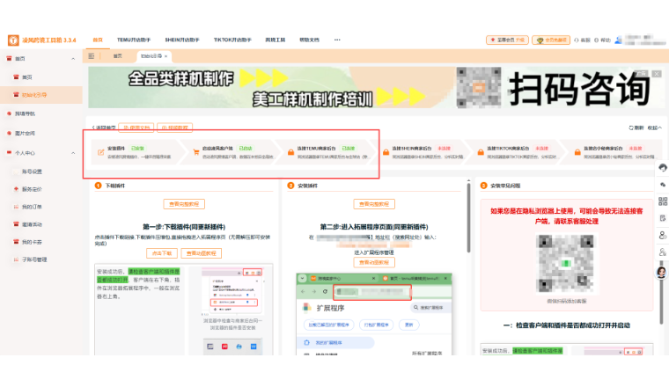This screenshot has width=669, height=387.
Task: Open 子账号管理 in the sidebar
Action: [x=34, y=259]
